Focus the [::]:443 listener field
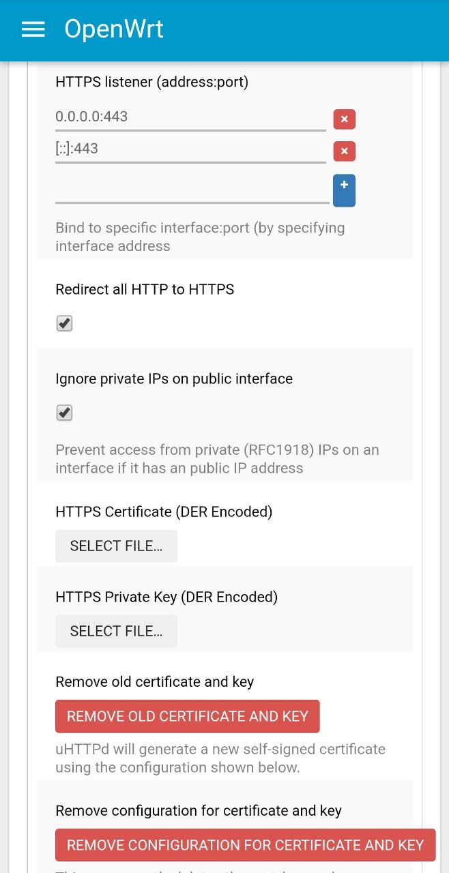 pos(190,149)
